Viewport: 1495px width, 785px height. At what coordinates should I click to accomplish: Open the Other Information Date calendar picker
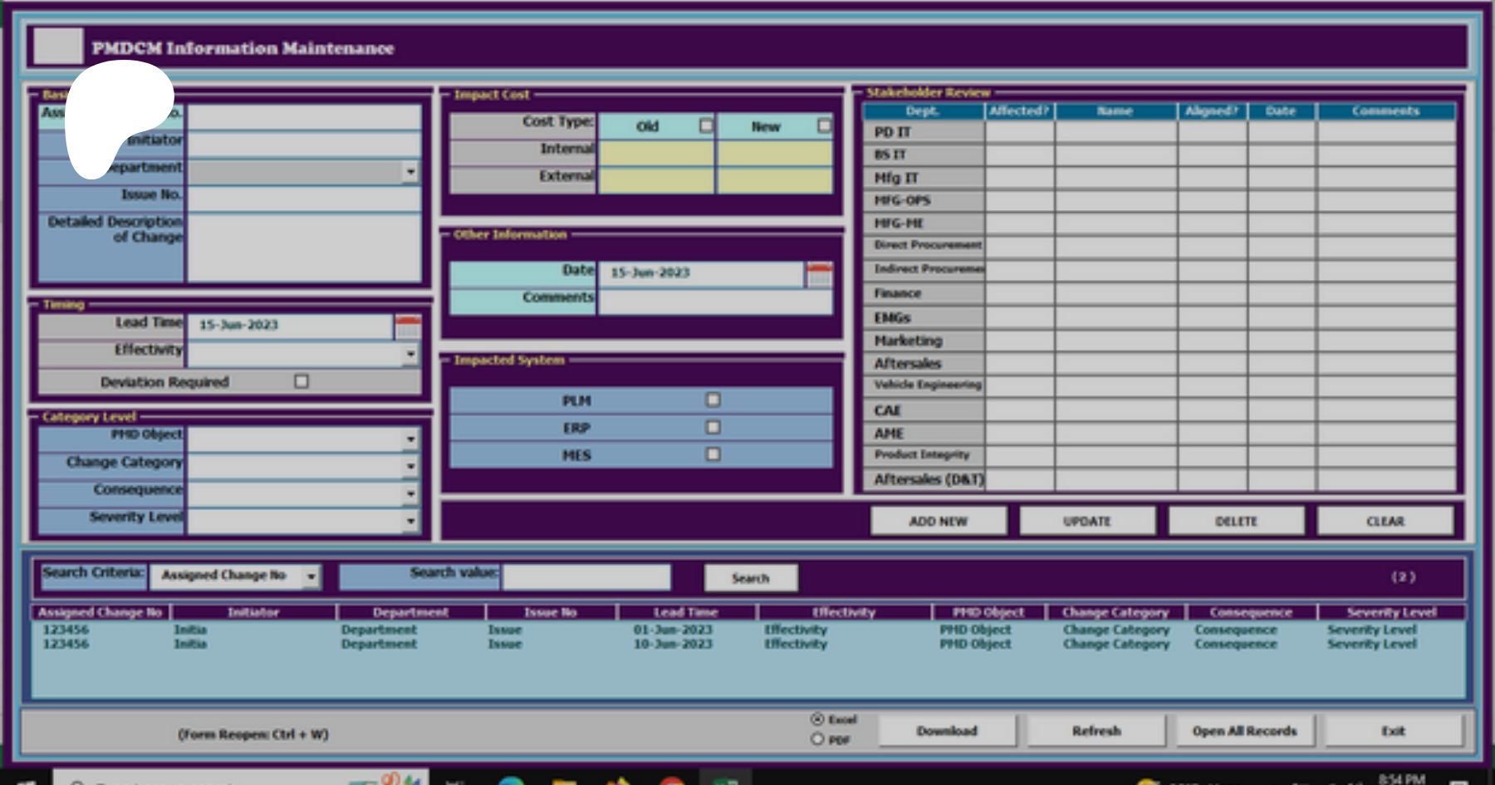819,275
